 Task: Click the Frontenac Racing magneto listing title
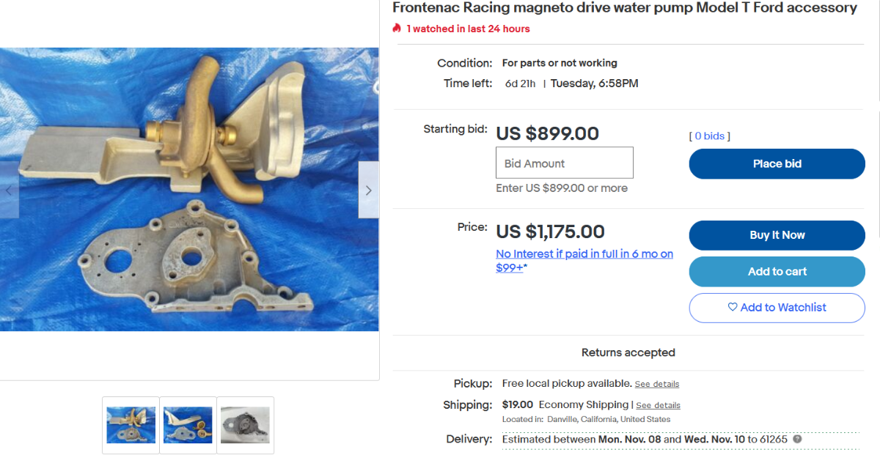pos(625,8)
